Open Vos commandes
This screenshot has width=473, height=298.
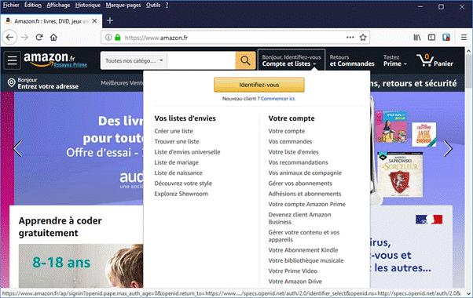[x=290, y=141]
